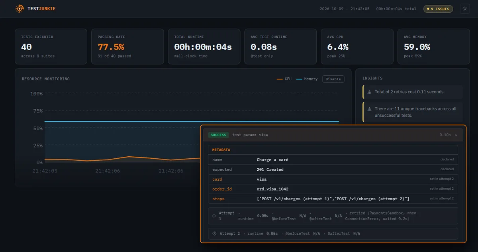Toggle the CPU legend series
The image size is (478, 252).
pos(284,79)
